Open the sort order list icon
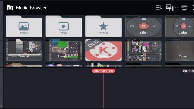Screen dimensions: 194x109 pyautogui.click(x=159, y=8)
